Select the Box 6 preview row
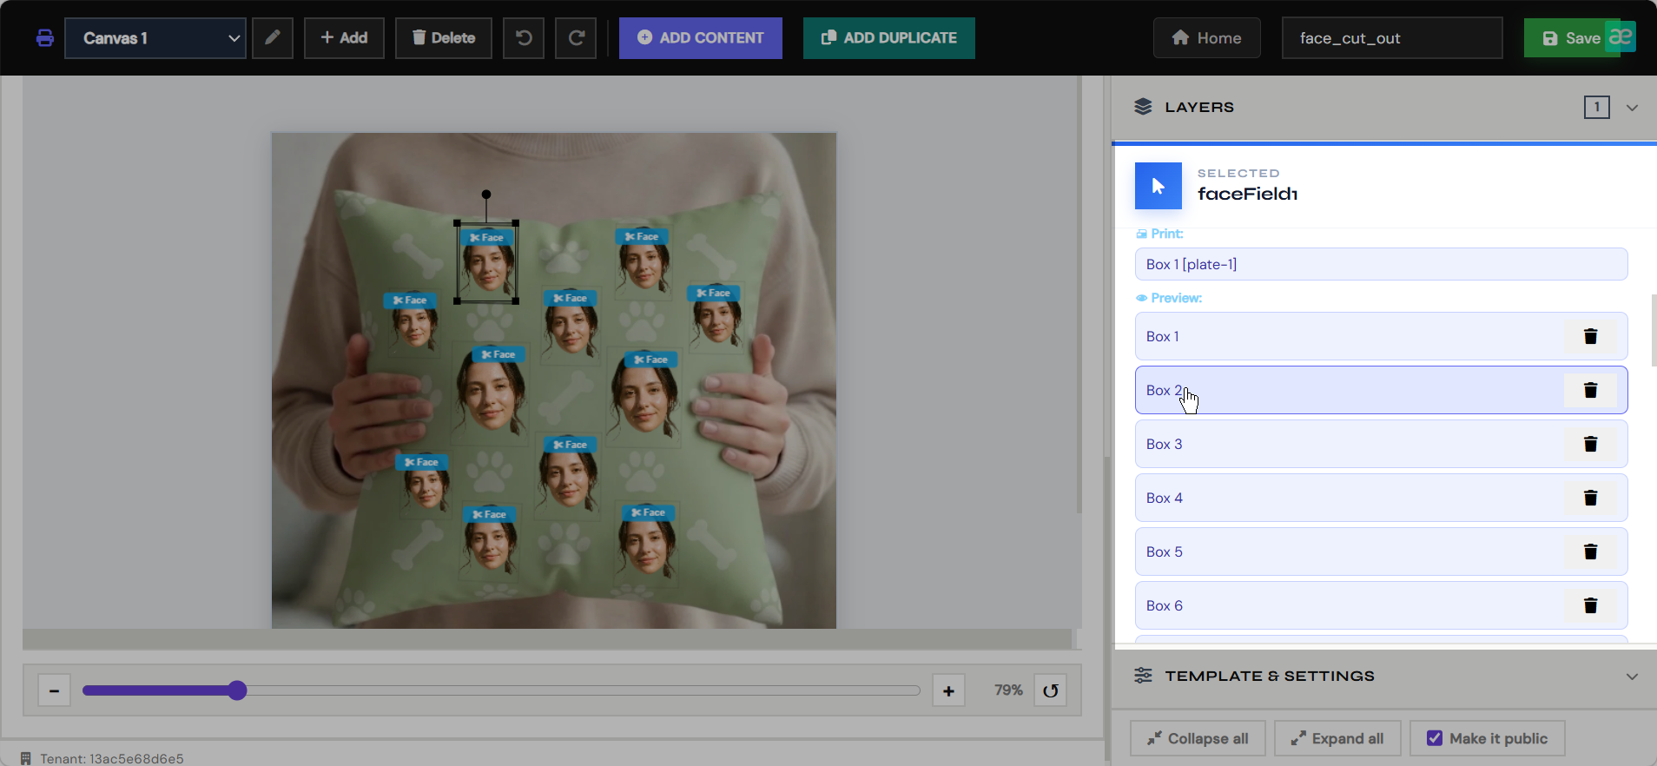 click(1381, 605)
